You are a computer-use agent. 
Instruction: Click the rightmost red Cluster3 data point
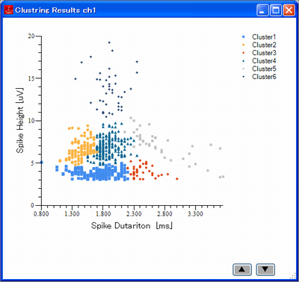(177, 179)
